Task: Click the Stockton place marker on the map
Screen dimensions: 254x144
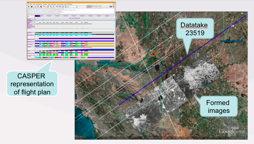Action: pos(193,80)
